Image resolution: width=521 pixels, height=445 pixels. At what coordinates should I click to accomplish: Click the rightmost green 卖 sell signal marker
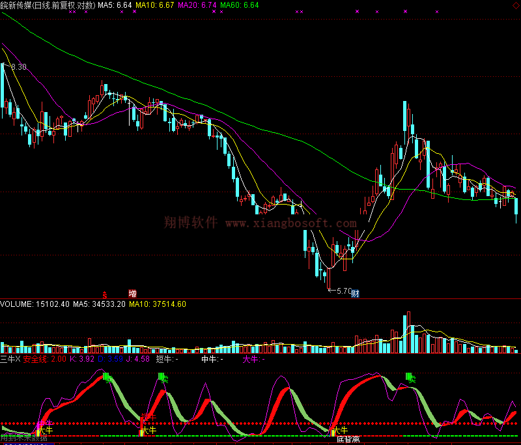410,377
